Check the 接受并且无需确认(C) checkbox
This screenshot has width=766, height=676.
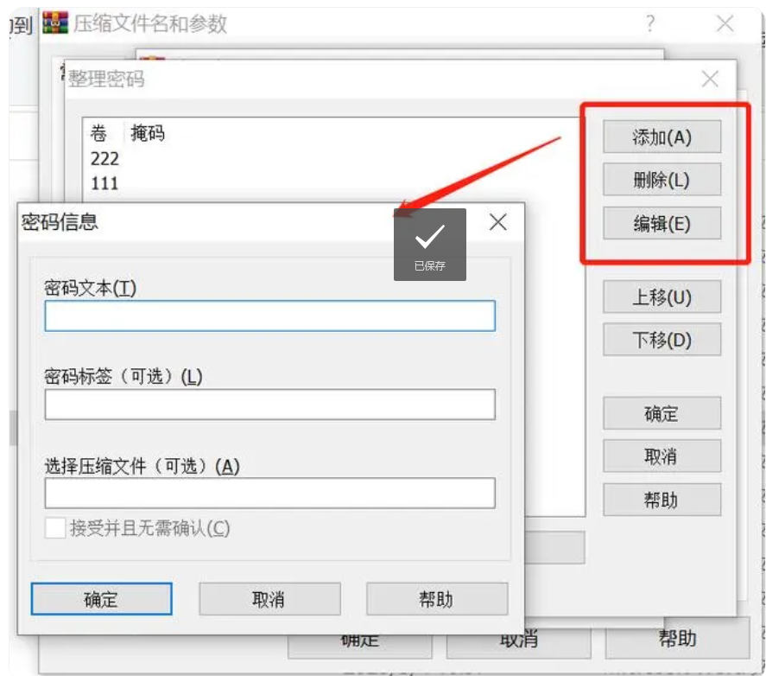pos(55,528)
